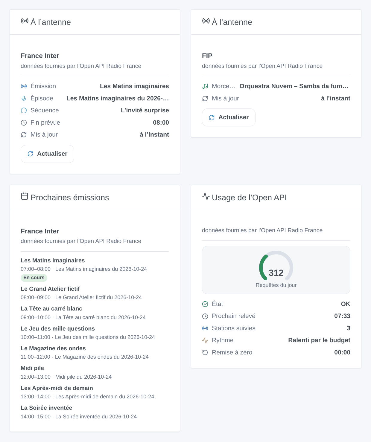Viewport: 371px width, 442px height.
Task: Select Les Après-midi de demain entry
Action: (95, 392)
